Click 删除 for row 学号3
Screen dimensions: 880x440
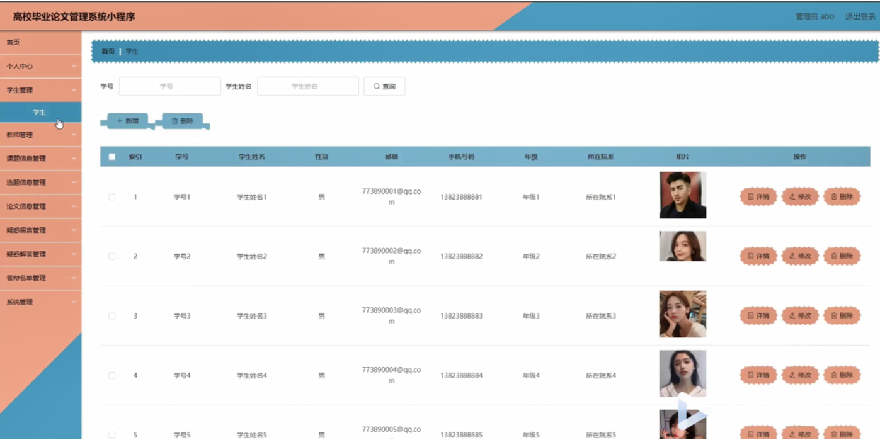pyautogui.click(x=842, y=316)
